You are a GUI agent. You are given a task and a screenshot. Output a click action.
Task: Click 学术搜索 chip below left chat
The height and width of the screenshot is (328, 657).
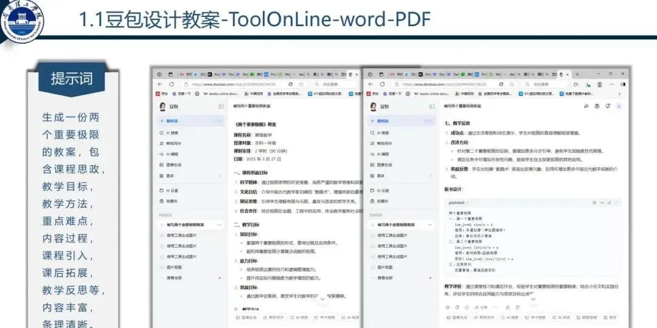(x=324, y=318)
